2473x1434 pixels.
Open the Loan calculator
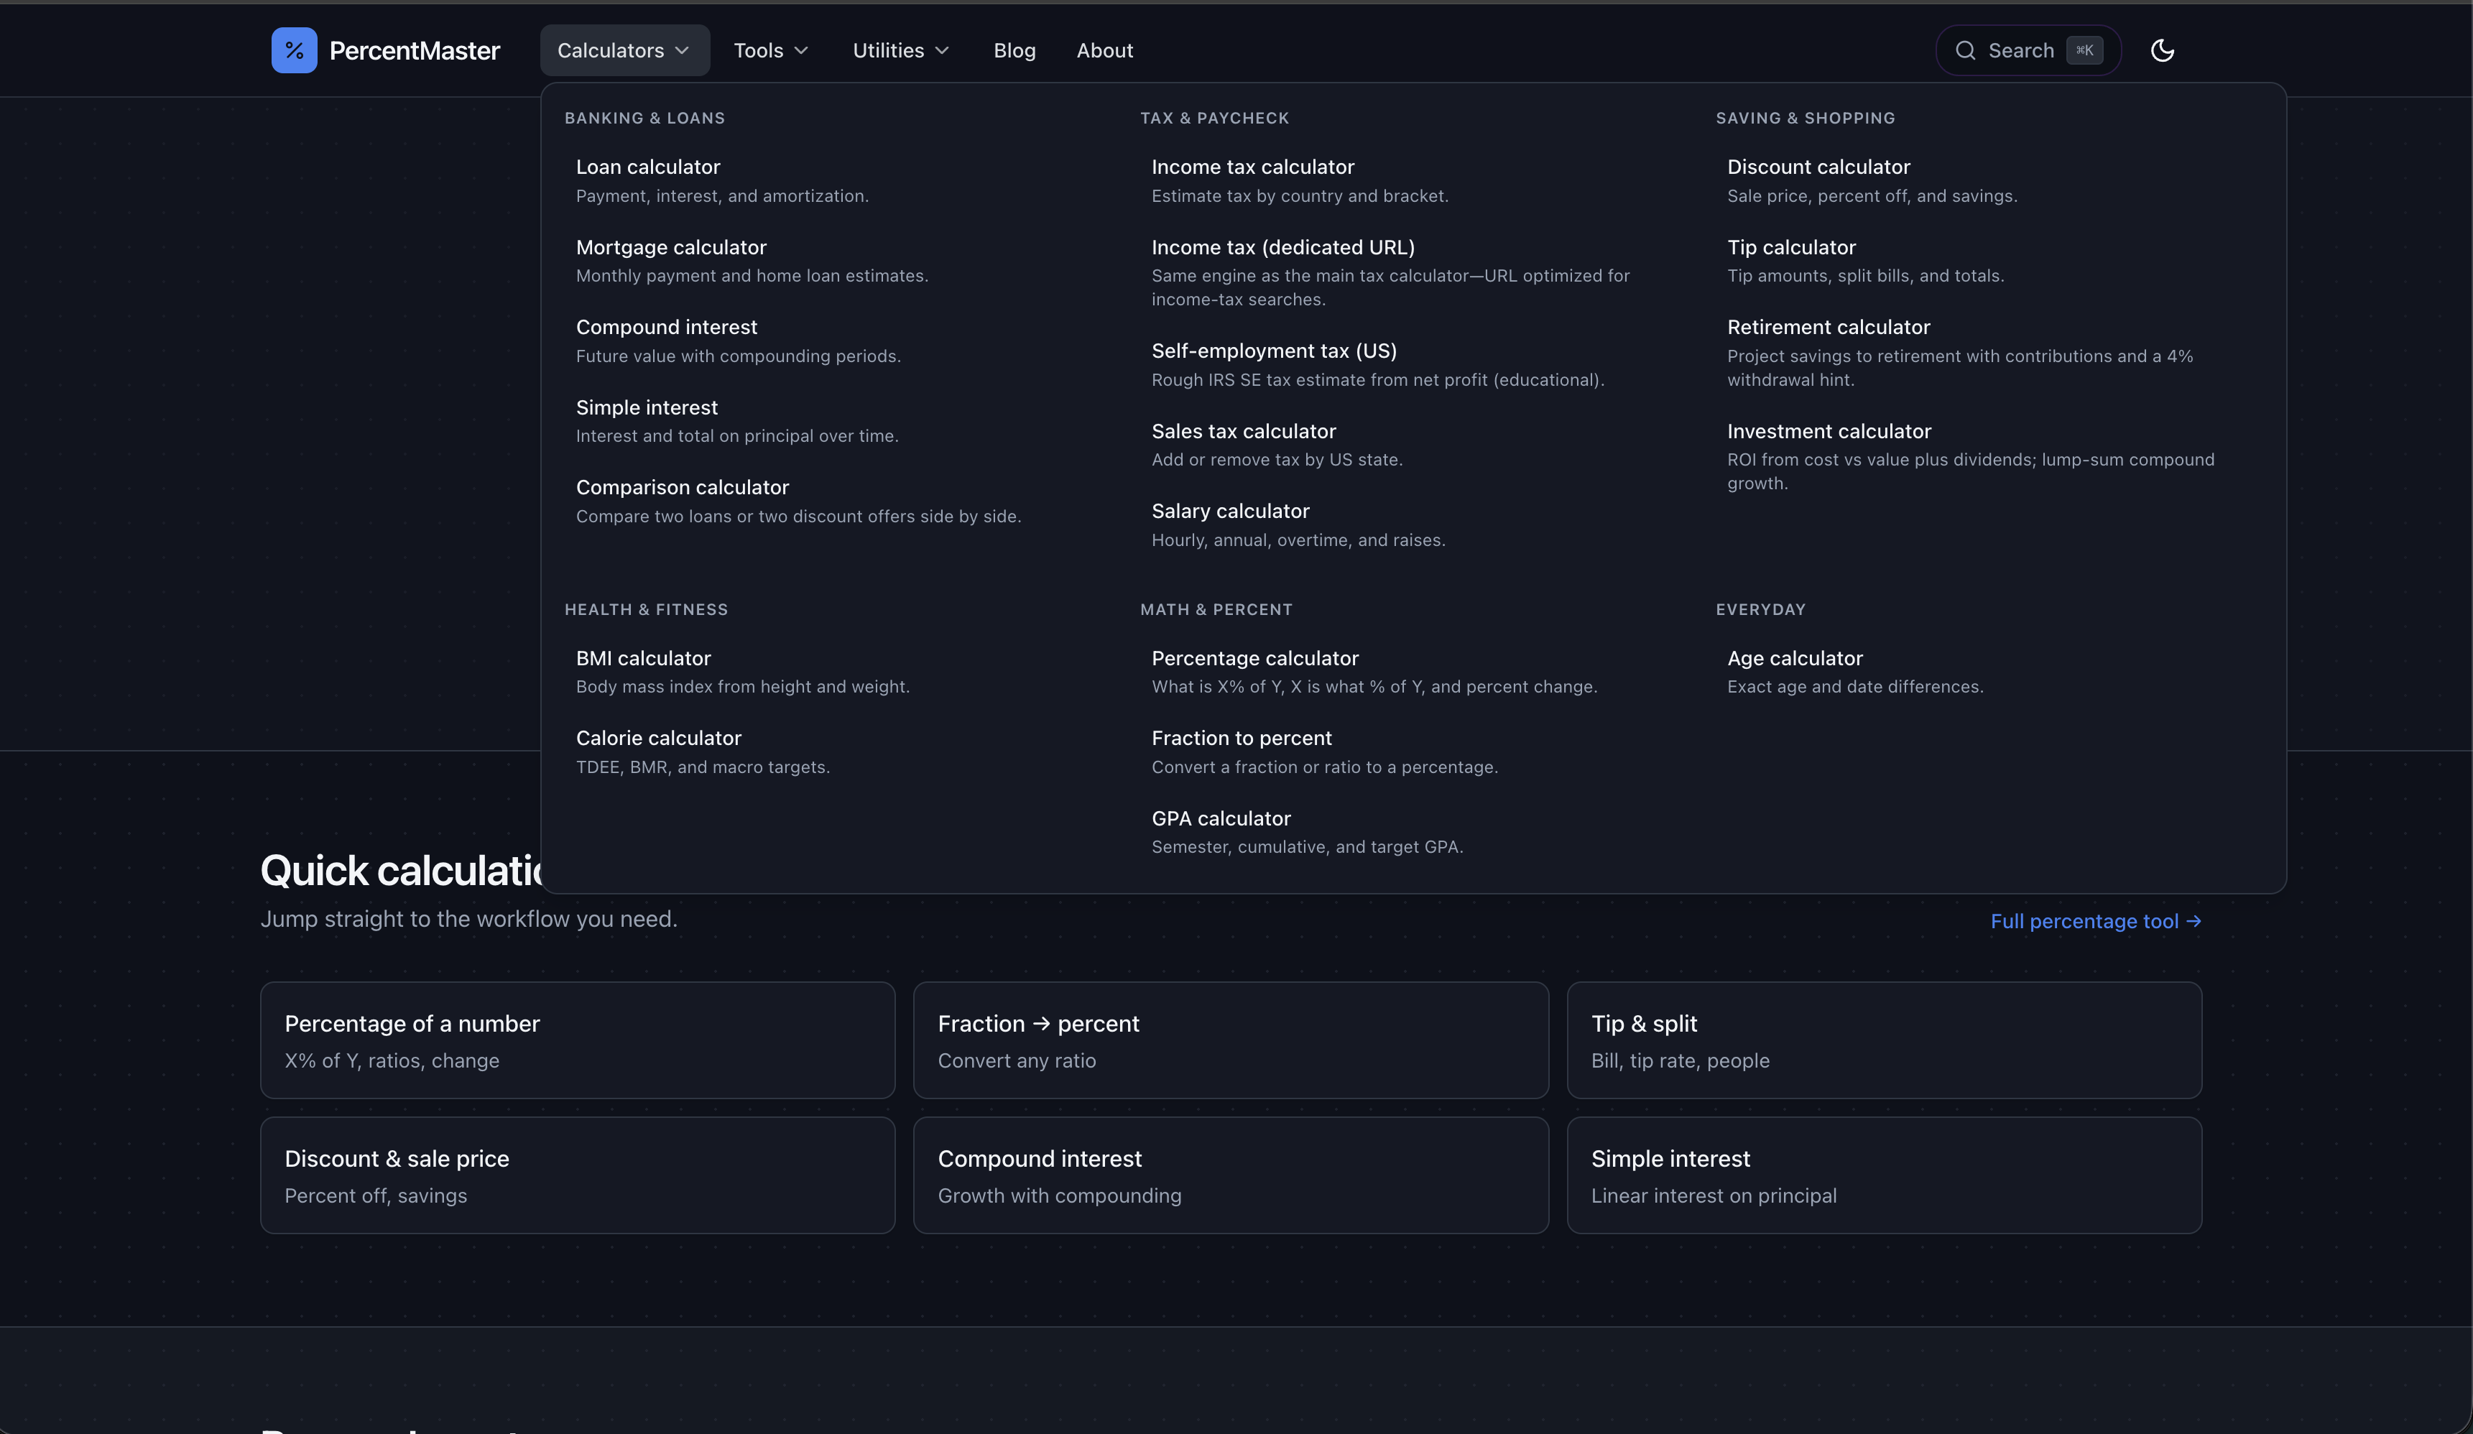pyautogui.click(x=647, y=167)
